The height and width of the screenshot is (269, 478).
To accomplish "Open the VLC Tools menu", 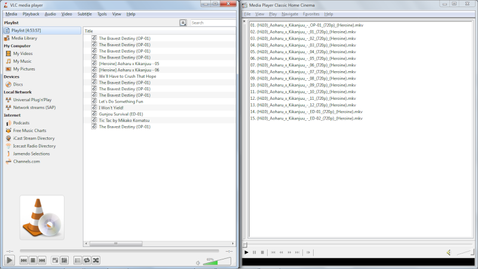I will pyautogui.click(x=102, y=14).
